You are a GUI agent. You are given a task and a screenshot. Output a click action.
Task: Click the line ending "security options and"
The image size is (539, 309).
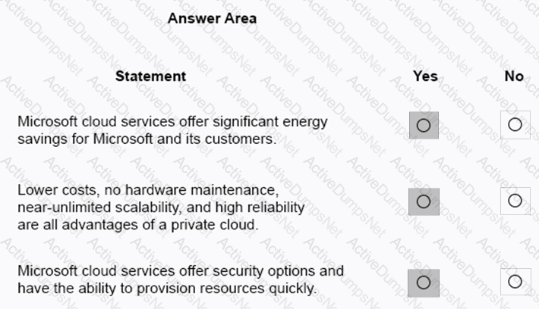181,271
